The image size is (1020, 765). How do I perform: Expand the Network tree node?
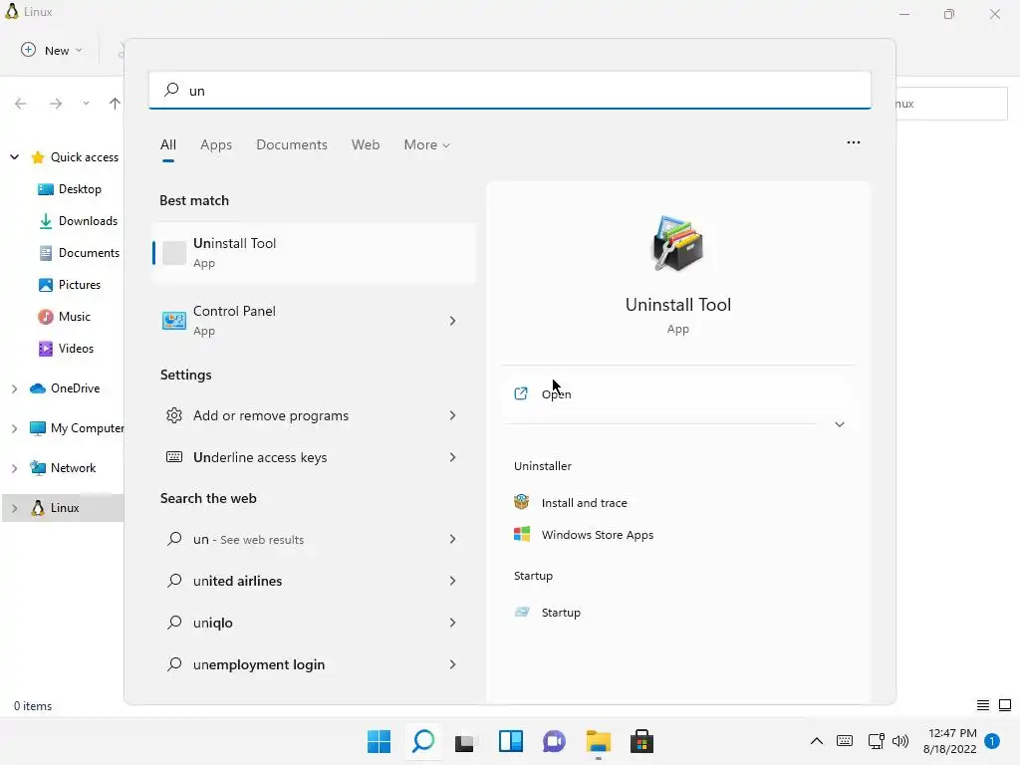pos(14,468)
